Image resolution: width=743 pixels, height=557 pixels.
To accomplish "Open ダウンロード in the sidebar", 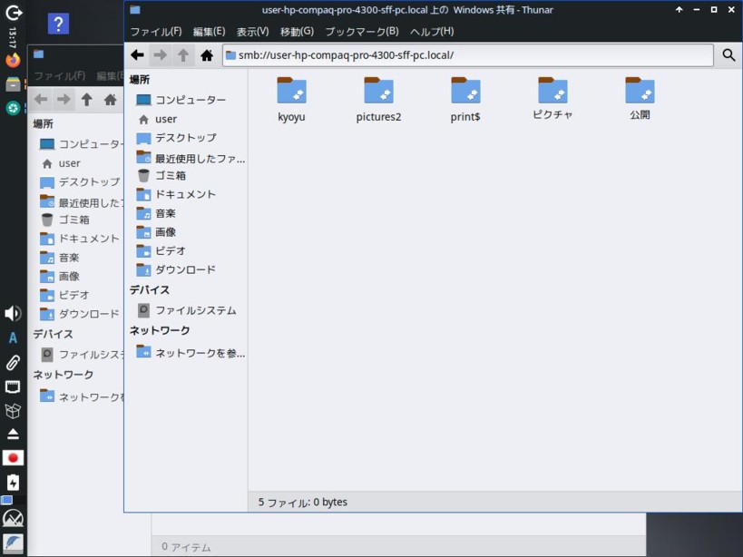I will (x=185, y=269).
